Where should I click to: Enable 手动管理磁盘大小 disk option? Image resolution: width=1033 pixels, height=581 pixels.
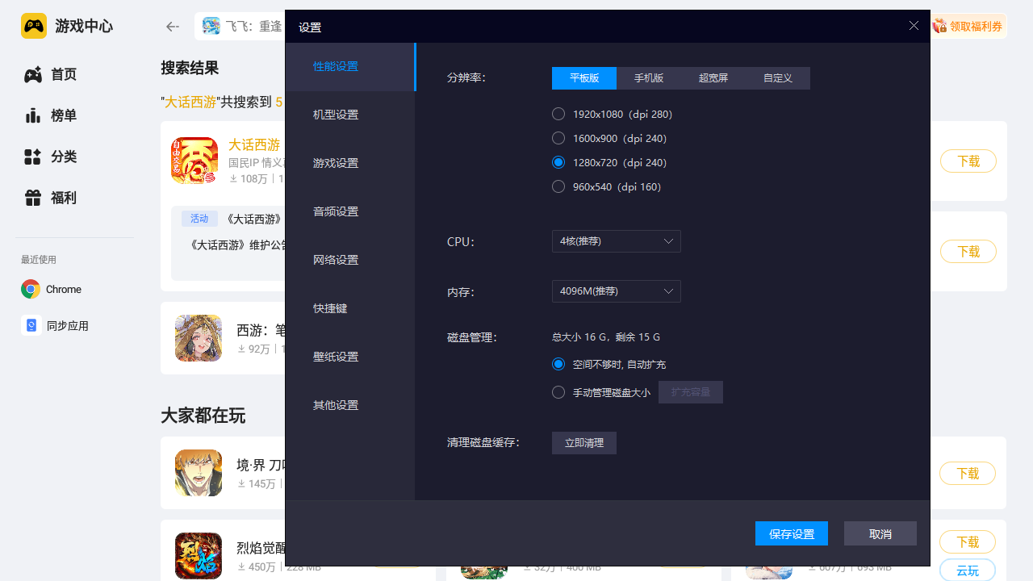(558, 392)
